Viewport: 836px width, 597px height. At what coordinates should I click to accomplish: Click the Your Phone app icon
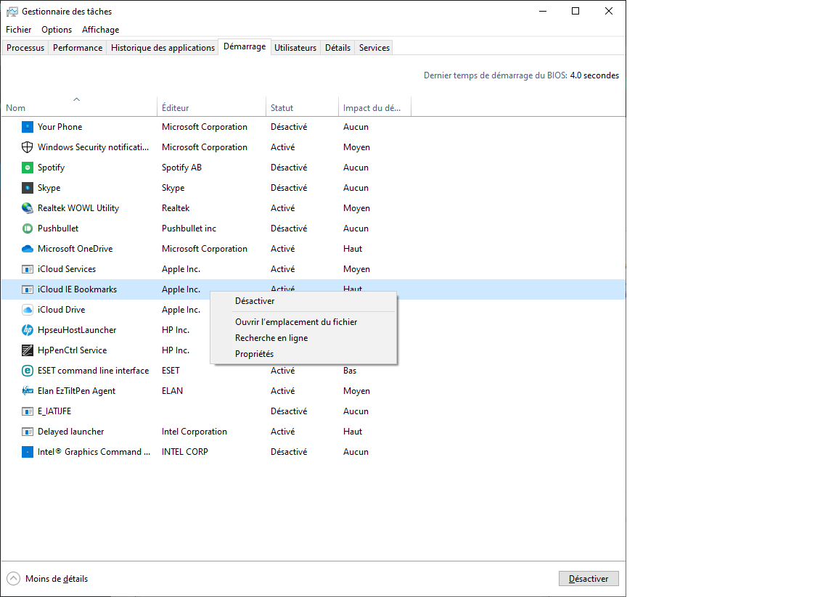pos(27,126)
